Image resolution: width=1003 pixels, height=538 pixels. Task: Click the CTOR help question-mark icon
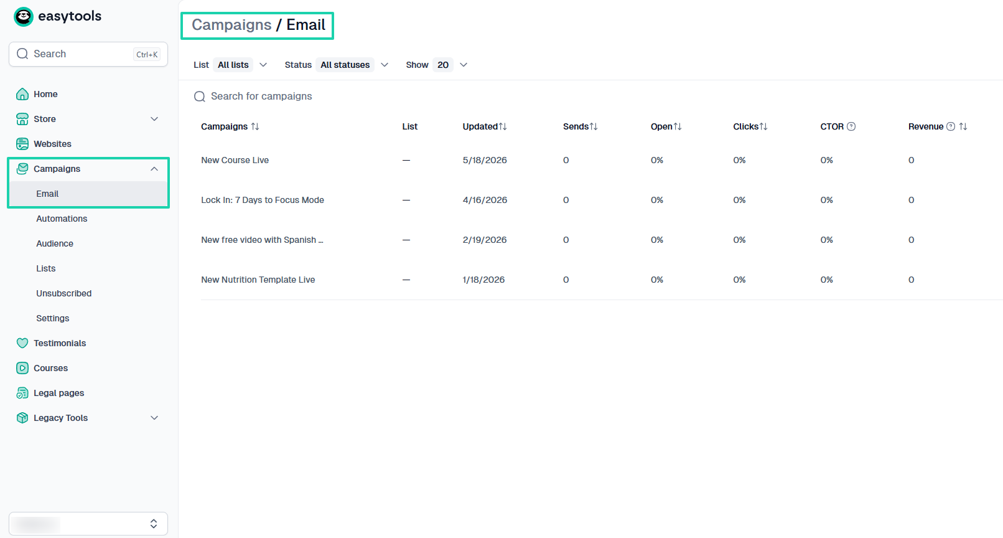[851, 126]
